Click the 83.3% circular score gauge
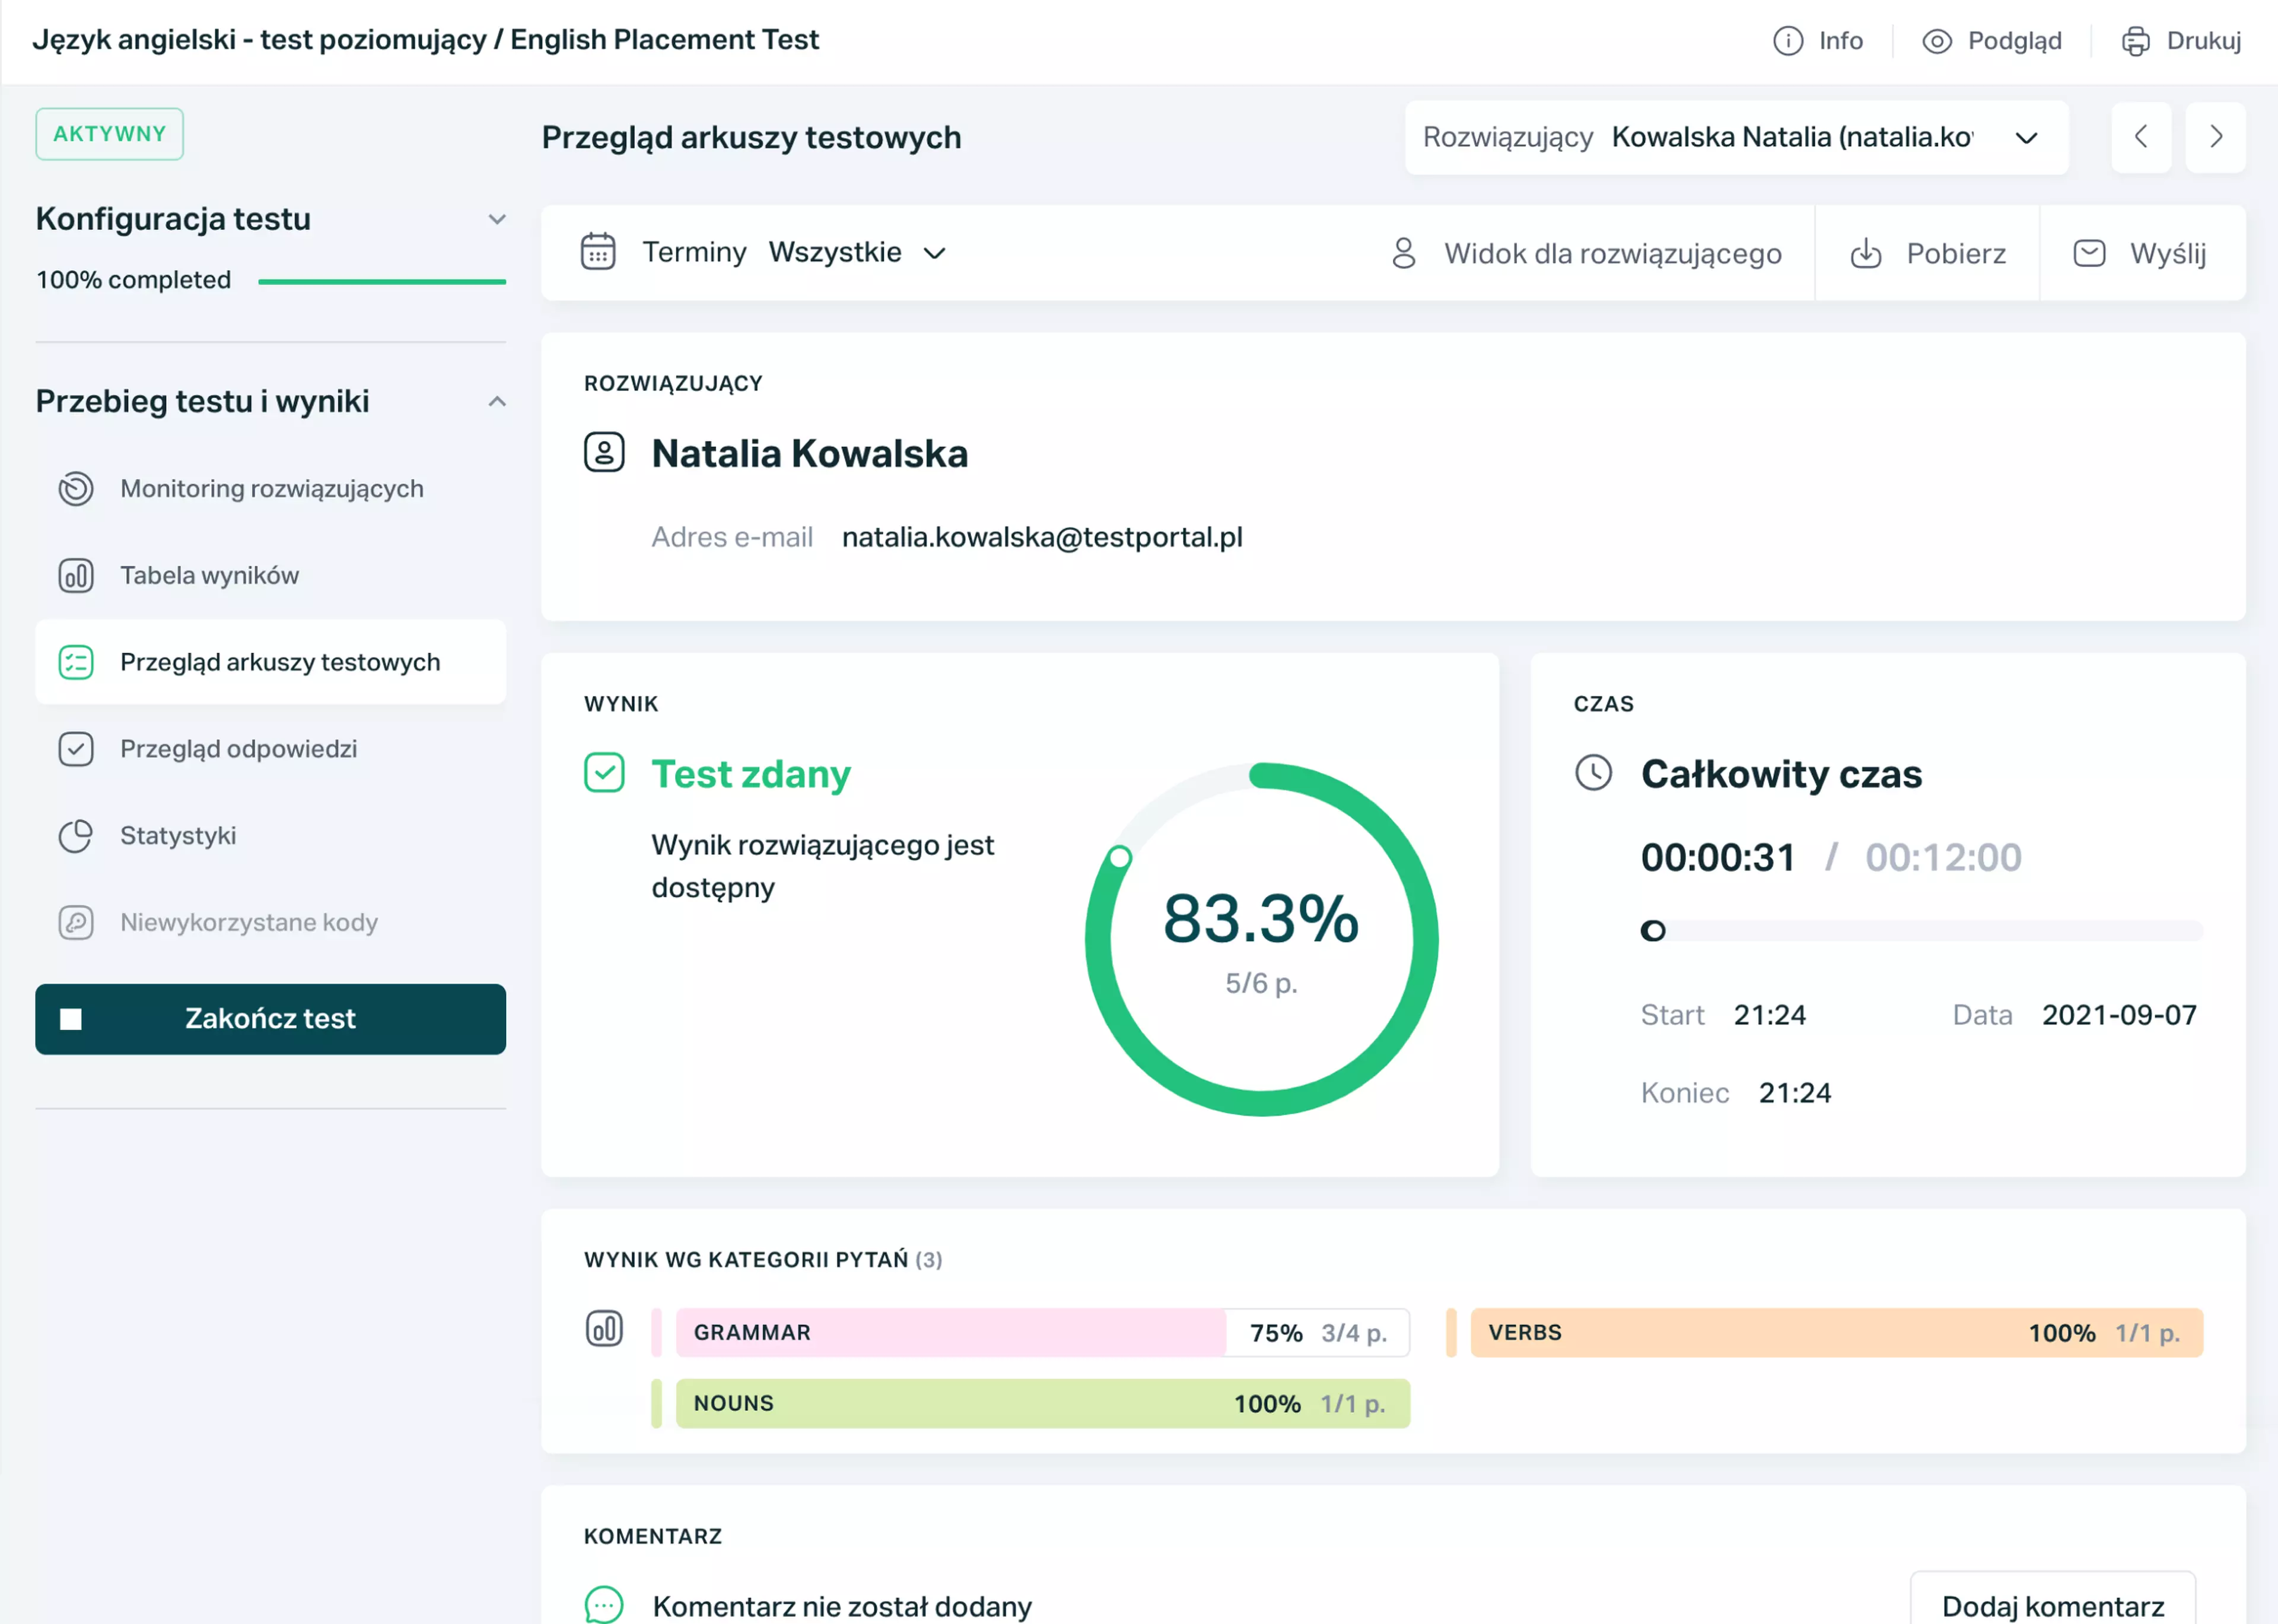 click(1261, 940)
